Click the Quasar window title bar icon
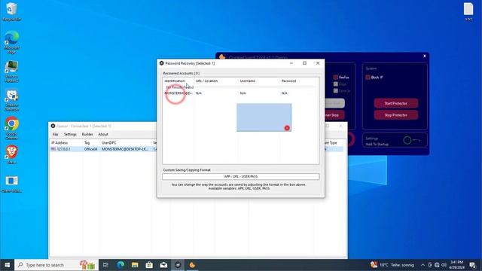The image size is (482, 271). point(53,126)
